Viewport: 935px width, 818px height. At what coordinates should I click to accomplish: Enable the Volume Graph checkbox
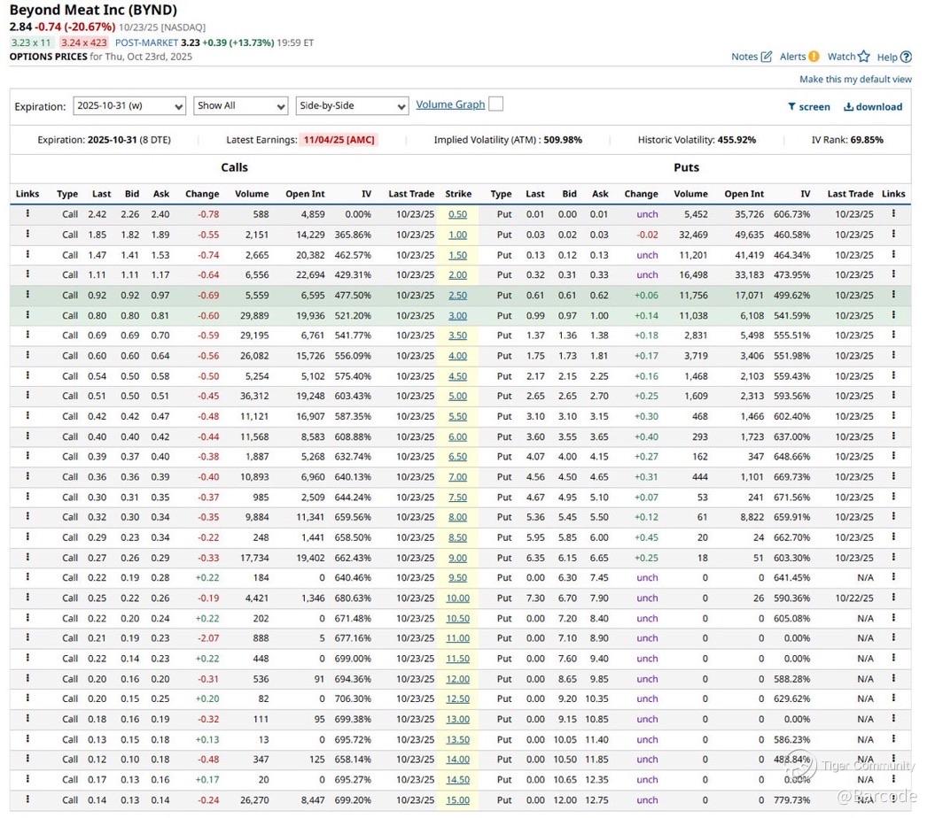click(496, 104)
